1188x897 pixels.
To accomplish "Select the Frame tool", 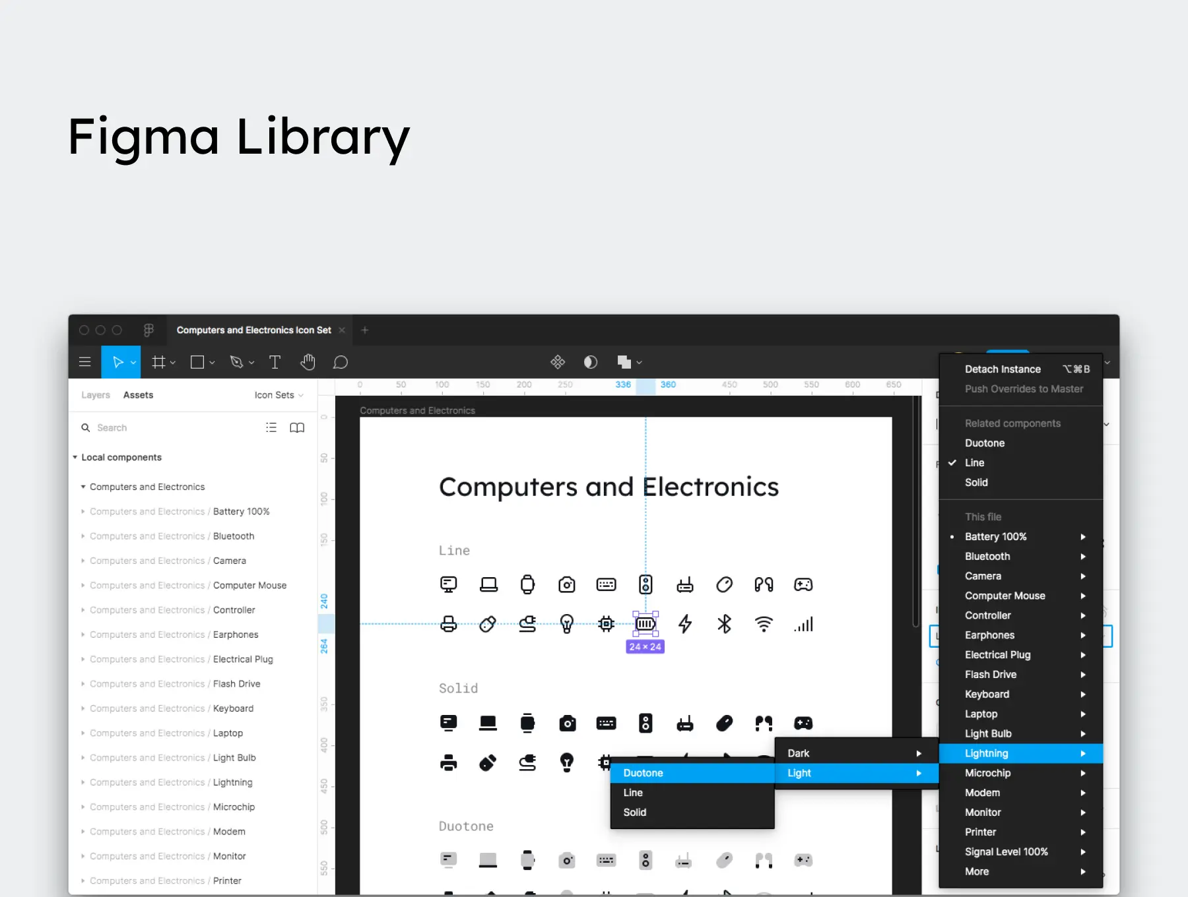I will pyautogui.click(x=158, y=362).
